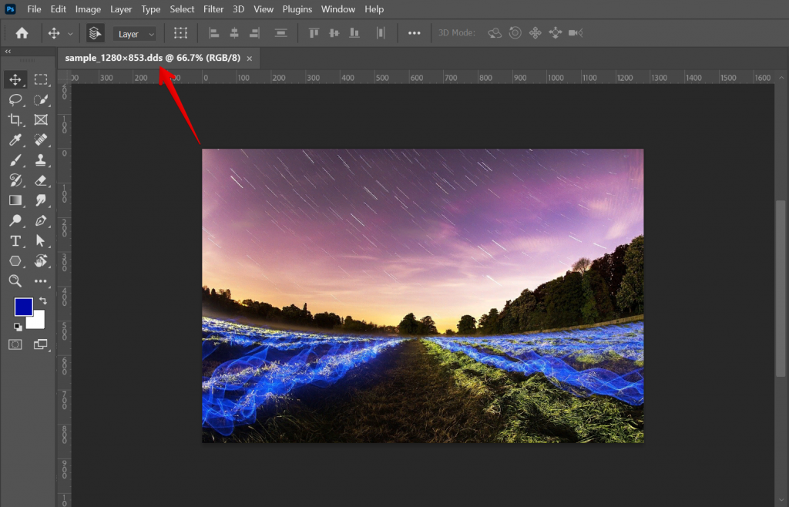Collapse the tools panel with double-arrow chevron
The image size is (789, 507).
click(x=8, y=51)
